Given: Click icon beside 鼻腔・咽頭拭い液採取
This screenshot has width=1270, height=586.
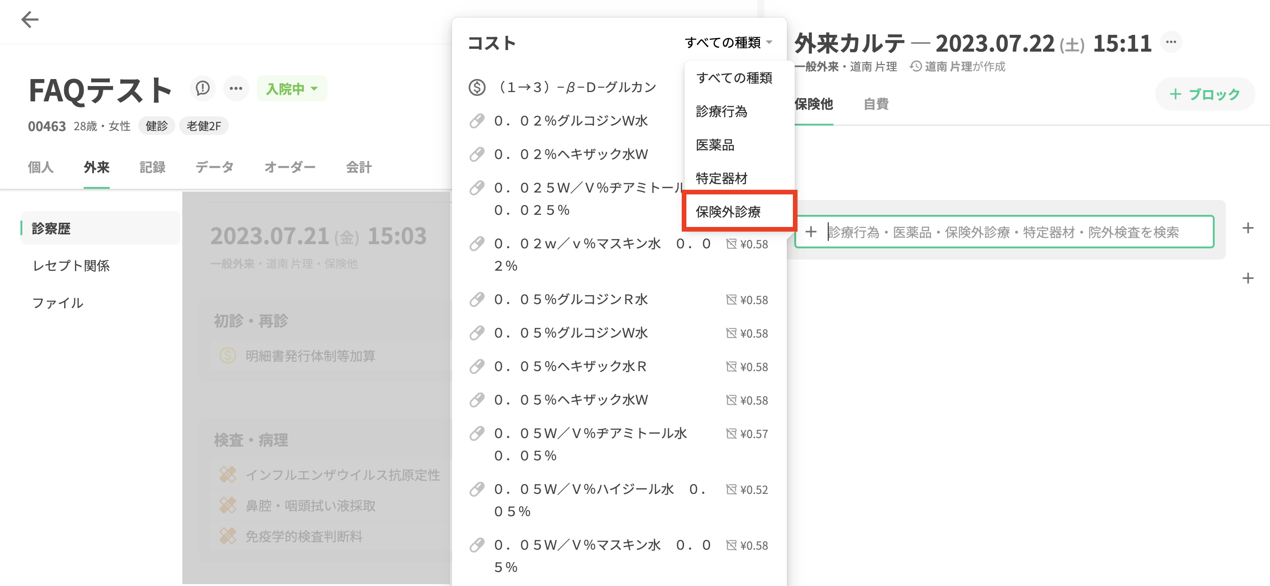Looking at the screenshot, I should 227,506.
